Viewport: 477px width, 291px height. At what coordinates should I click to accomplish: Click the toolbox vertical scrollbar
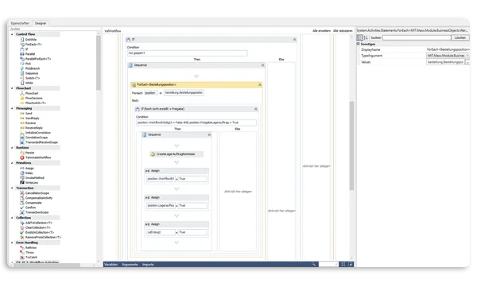click(99, 64)
